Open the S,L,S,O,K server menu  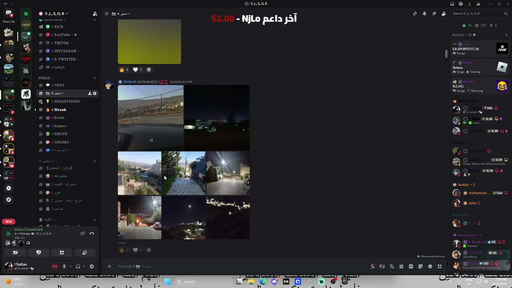[x=56, y=14]
